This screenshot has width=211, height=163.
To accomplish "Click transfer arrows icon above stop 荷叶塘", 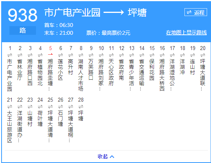I will pos(40,107).
